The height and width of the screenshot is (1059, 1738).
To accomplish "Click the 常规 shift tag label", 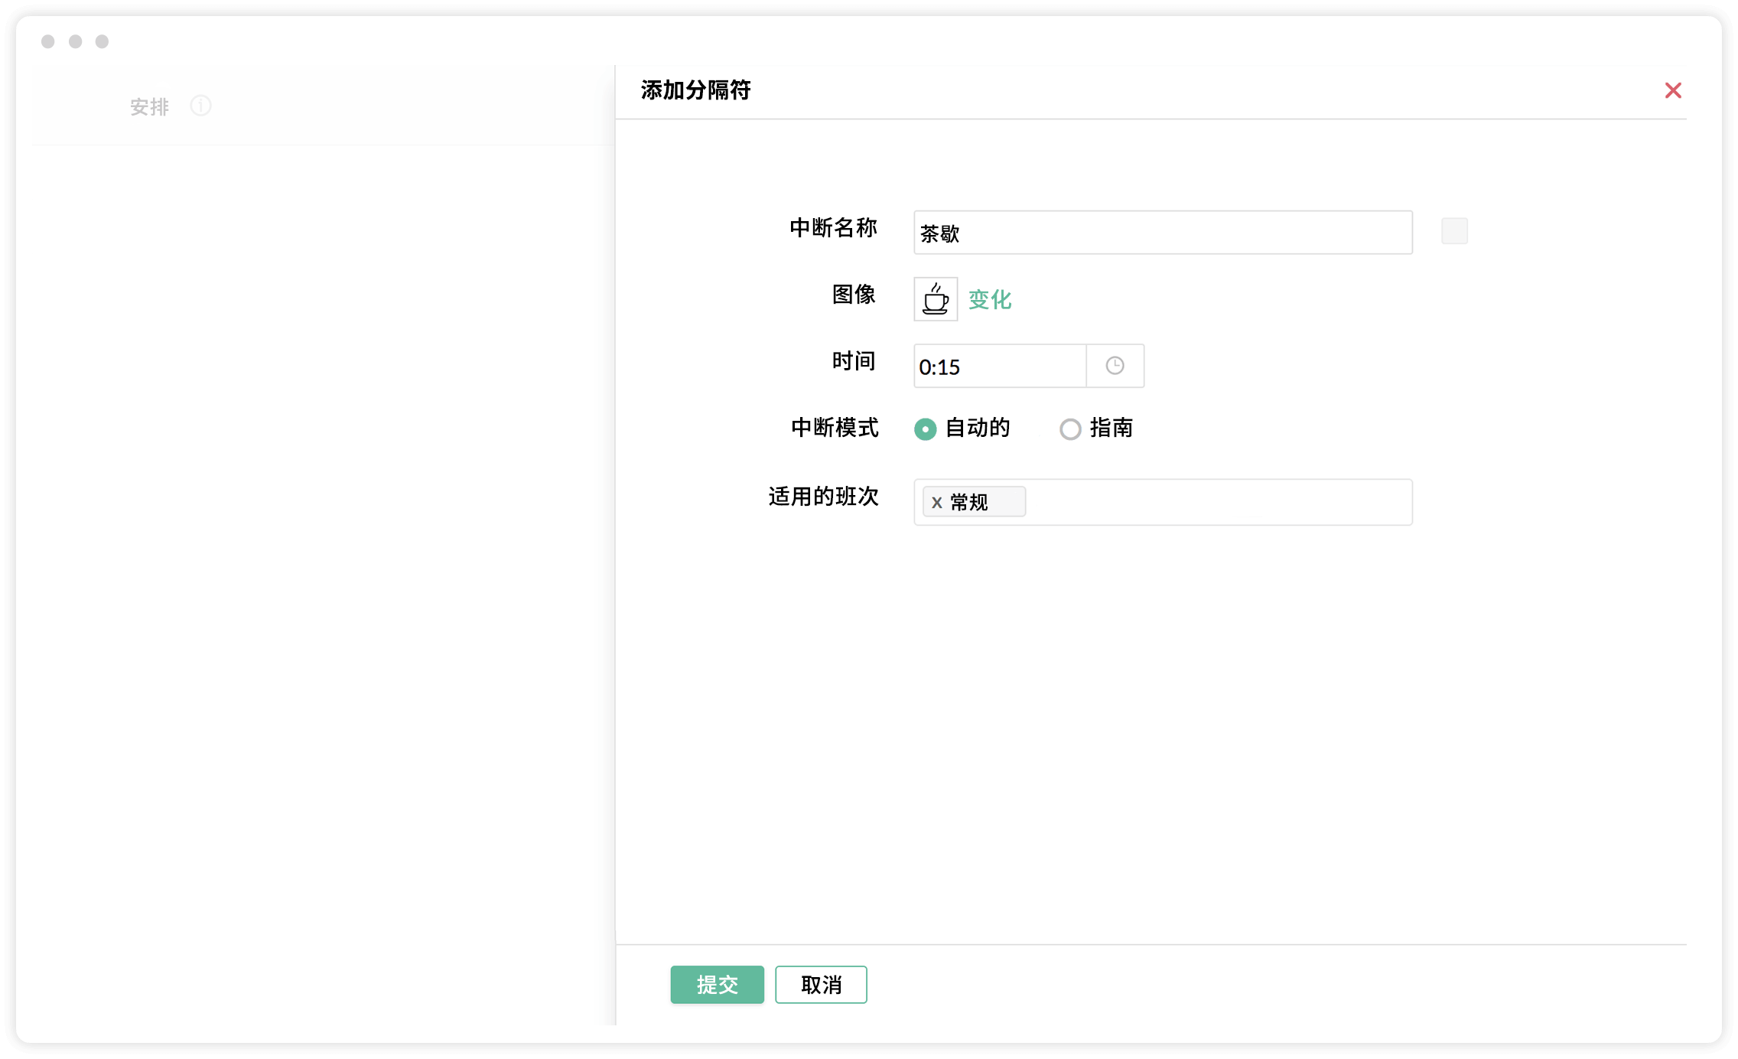I will click(x=969, y=503).
